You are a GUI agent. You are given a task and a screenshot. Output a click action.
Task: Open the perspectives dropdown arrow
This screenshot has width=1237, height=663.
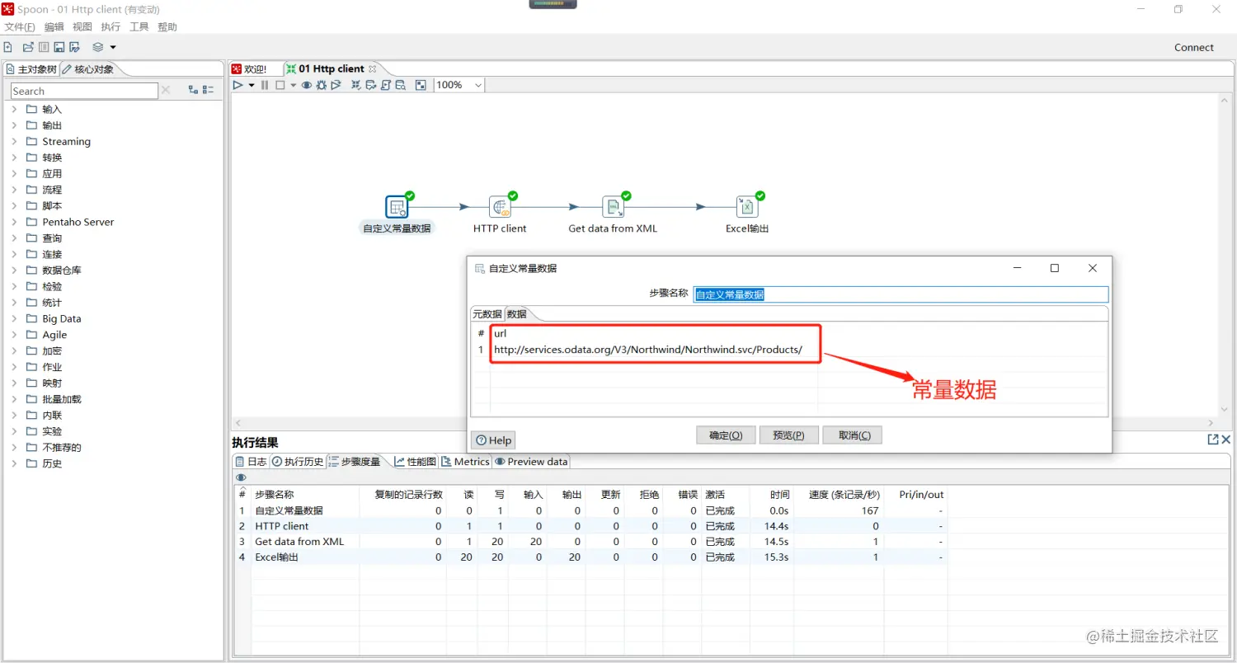click(x=113, y=47)
